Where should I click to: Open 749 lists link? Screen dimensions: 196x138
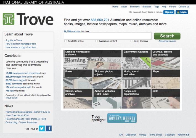(x=10, y=91)
